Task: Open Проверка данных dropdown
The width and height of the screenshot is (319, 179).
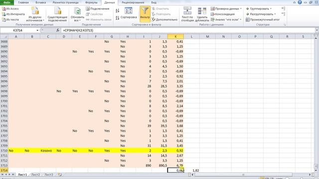Action: point(226,9)
